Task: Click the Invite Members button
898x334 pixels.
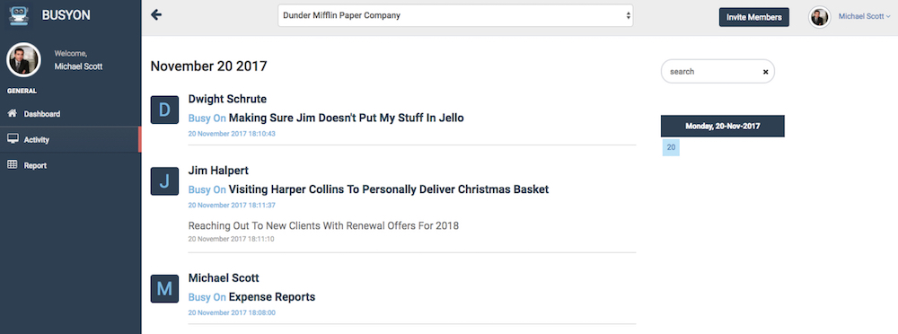Action: click(x=753, y=17)
